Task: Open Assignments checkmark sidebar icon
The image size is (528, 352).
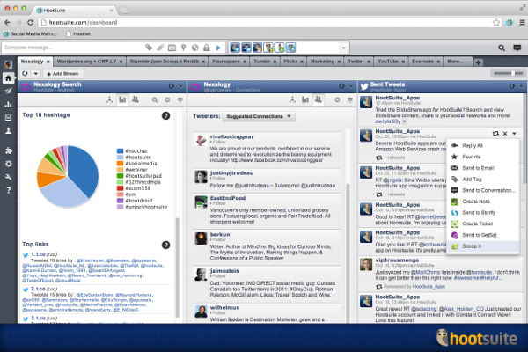Action: 9,117
